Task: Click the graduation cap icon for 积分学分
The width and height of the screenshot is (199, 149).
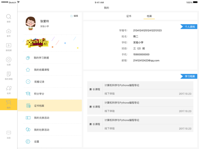Action: pyautogui.click(x=28, y=94)
